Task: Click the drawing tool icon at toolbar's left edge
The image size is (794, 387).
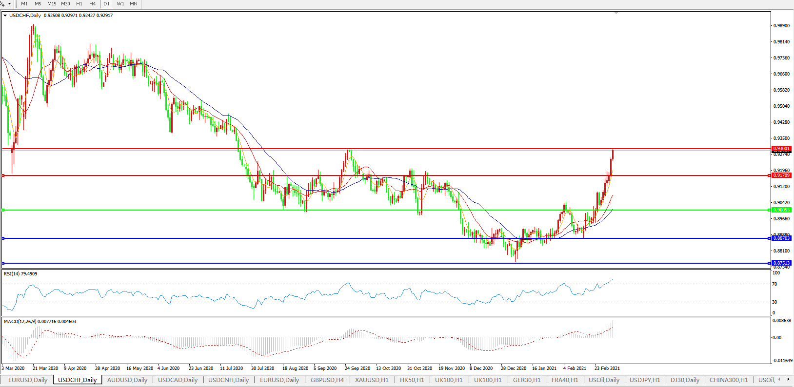Action: pyautogui.click(x=3, y=3)
